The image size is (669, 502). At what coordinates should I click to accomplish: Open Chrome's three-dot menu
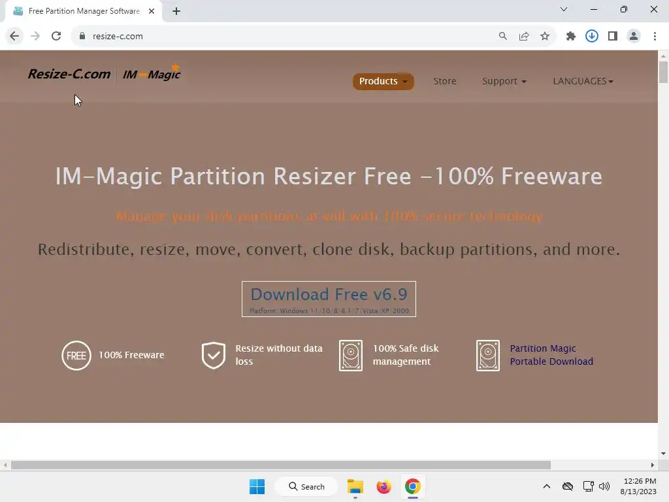[655, 37]
